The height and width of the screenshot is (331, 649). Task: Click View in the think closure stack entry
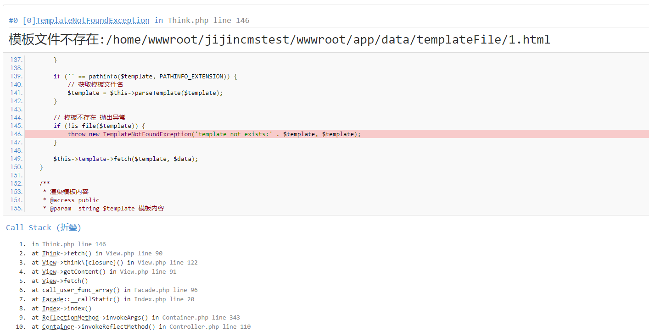50,262
